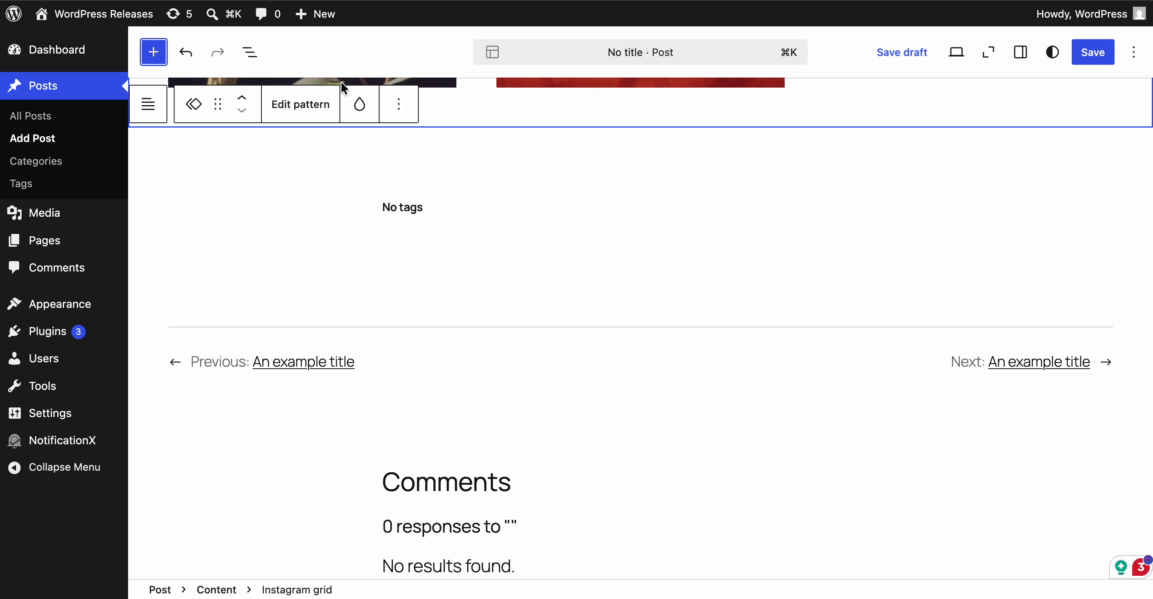Image resolution: width=1153 pixels, height=599 pixels.
Task: Select No results found text
Action: 448,566
